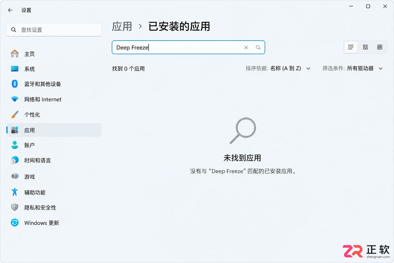The height and width of the screenshot is (263, 394).
Task: Click the paintbrush personalization icon
Action: point(15,114)
